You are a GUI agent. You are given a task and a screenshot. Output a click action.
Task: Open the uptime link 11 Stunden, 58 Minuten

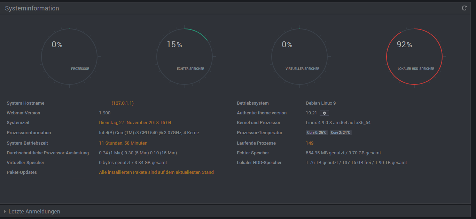pos(123,143)
